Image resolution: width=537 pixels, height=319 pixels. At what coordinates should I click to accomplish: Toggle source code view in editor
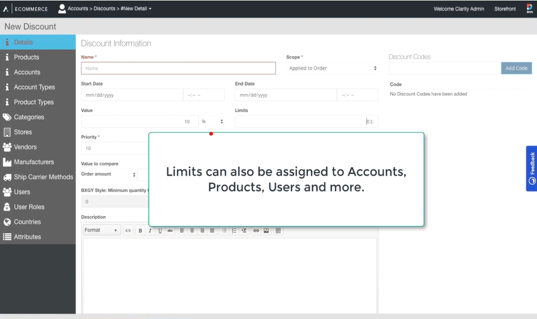[128, 231]
